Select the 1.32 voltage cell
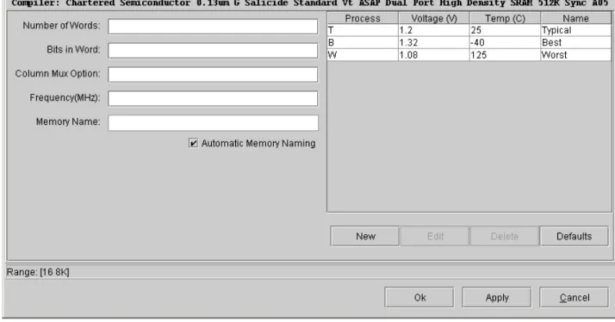Viewport: 615px width, 322px height. pos(434,42)
